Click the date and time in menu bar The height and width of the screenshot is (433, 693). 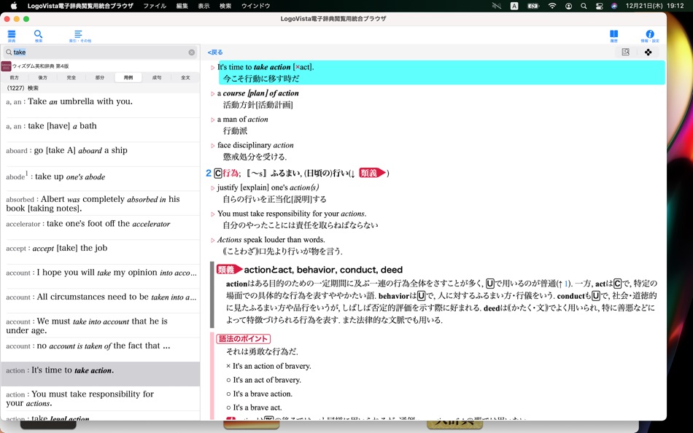[x=655, y=6]
